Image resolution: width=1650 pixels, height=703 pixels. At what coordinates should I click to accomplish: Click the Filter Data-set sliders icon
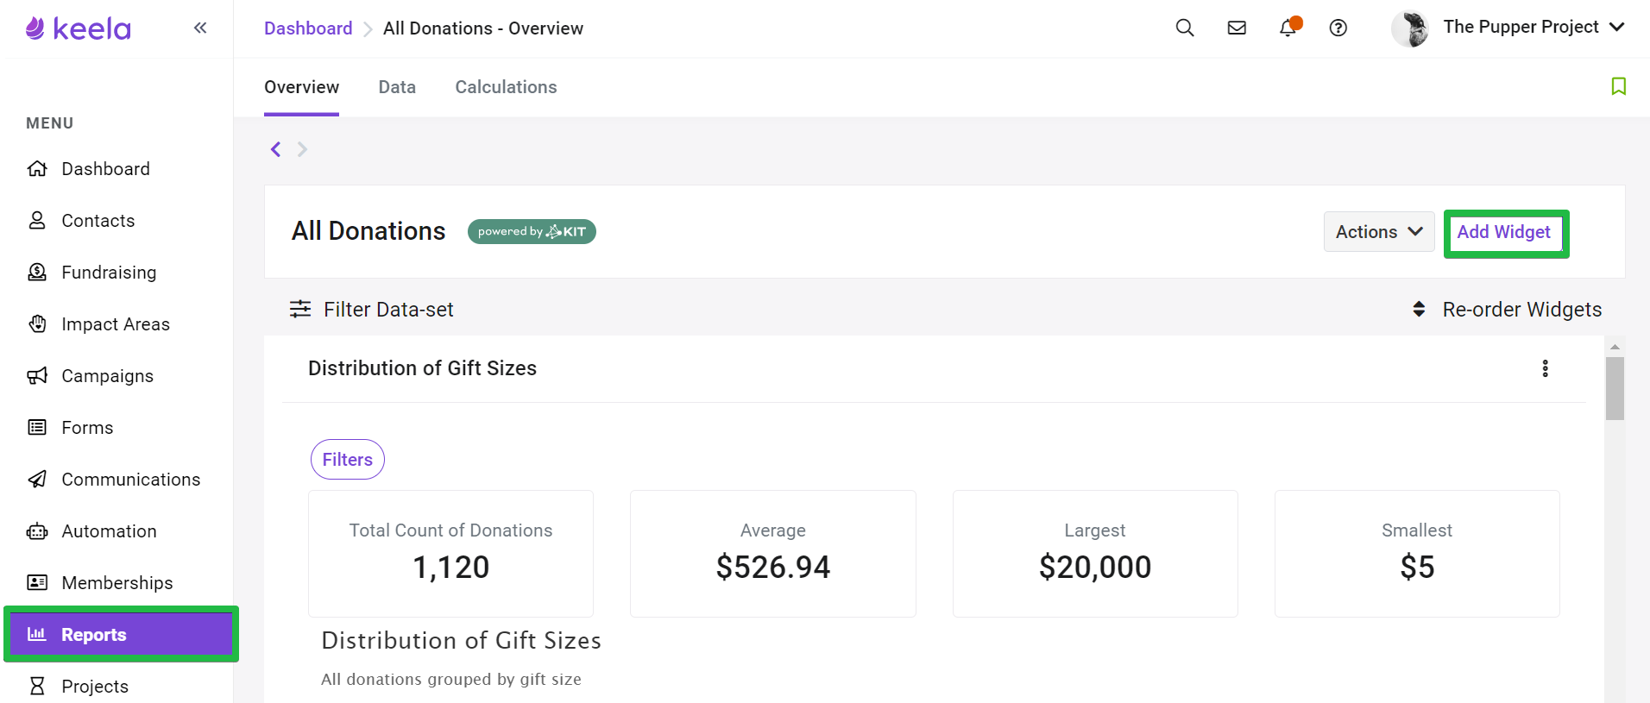tap(300, 309)
